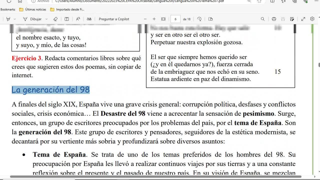Start read aloud with the A icon

click(x=78, y=19)
